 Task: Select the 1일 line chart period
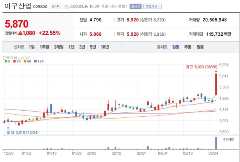pyautogui.click(x=32, y=47)
